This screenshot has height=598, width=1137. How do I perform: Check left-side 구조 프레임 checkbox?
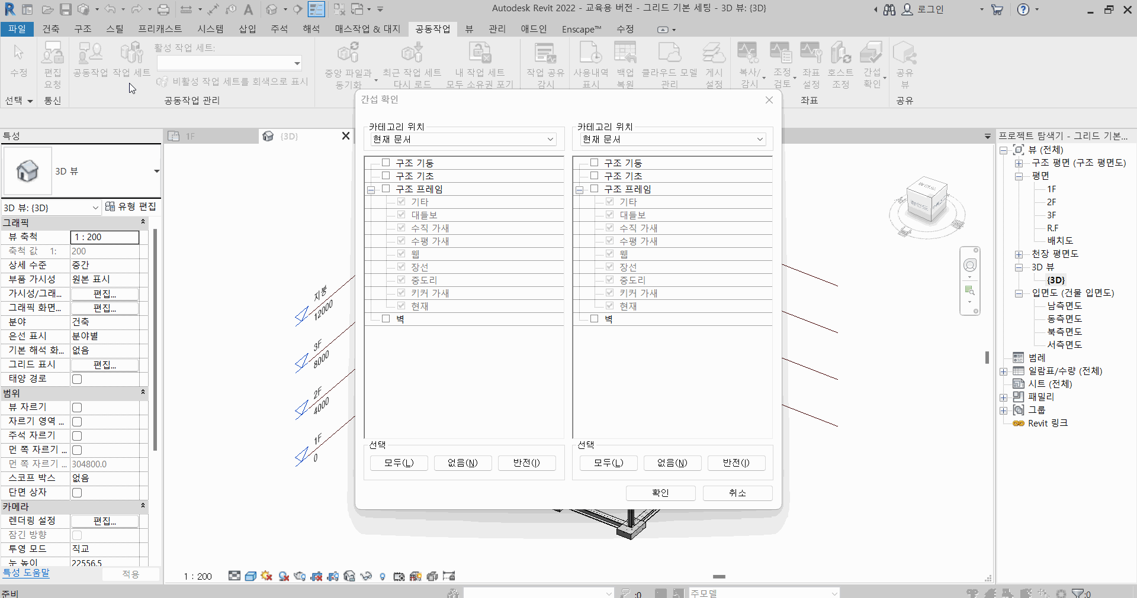pos(386,189)
